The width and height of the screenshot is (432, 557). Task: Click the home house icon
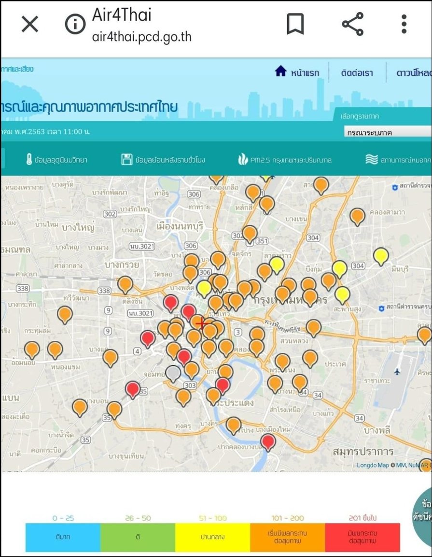[280, 71]
